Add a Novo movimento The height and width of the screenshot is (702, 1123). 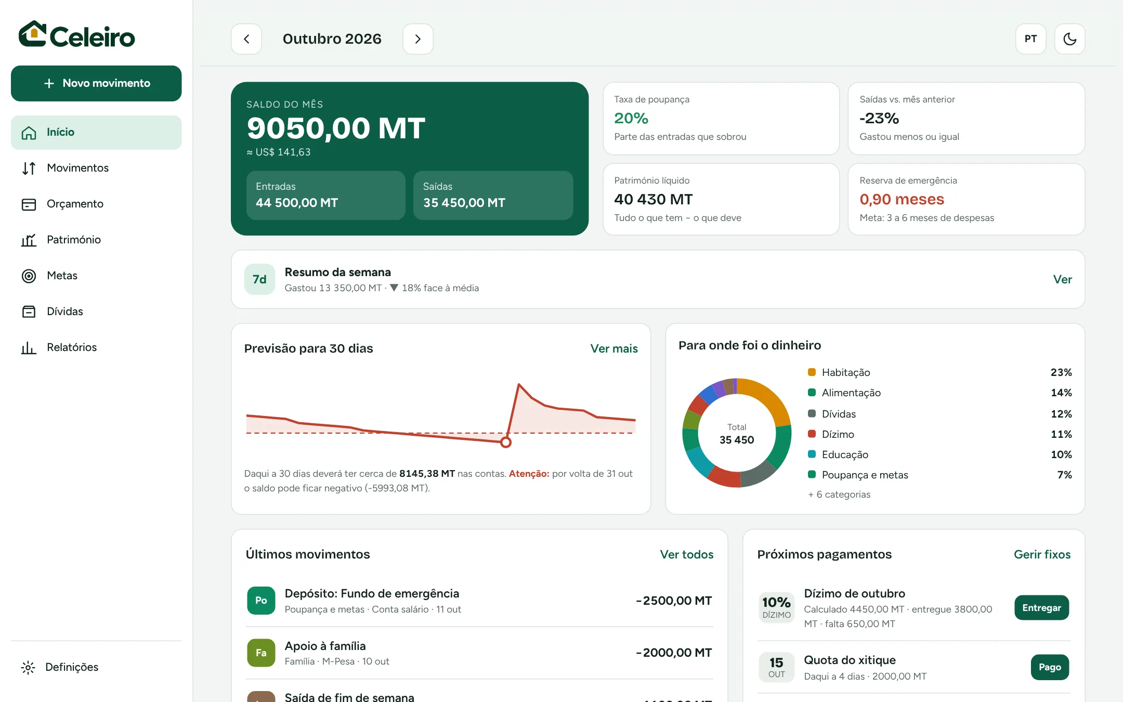pyautogui.click(x=96, y=83)
